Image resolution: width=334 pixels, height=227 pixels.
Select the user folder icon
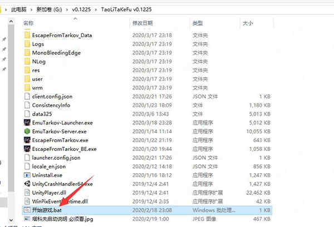point(27,79)
